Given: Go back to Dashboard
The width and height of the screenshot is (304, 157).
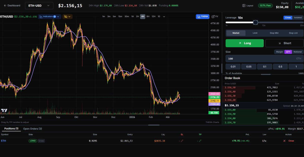Looking at the screenshot, I should 12,6.
